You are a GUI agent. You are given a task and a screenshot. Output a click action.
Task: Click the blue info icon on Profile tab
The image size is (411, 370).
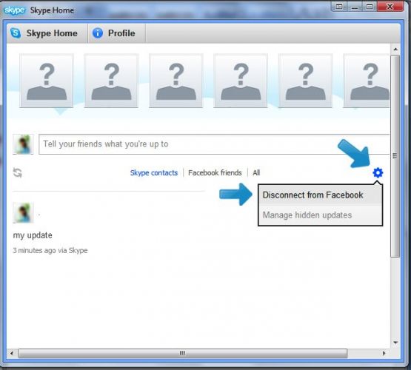pos(98,33)
